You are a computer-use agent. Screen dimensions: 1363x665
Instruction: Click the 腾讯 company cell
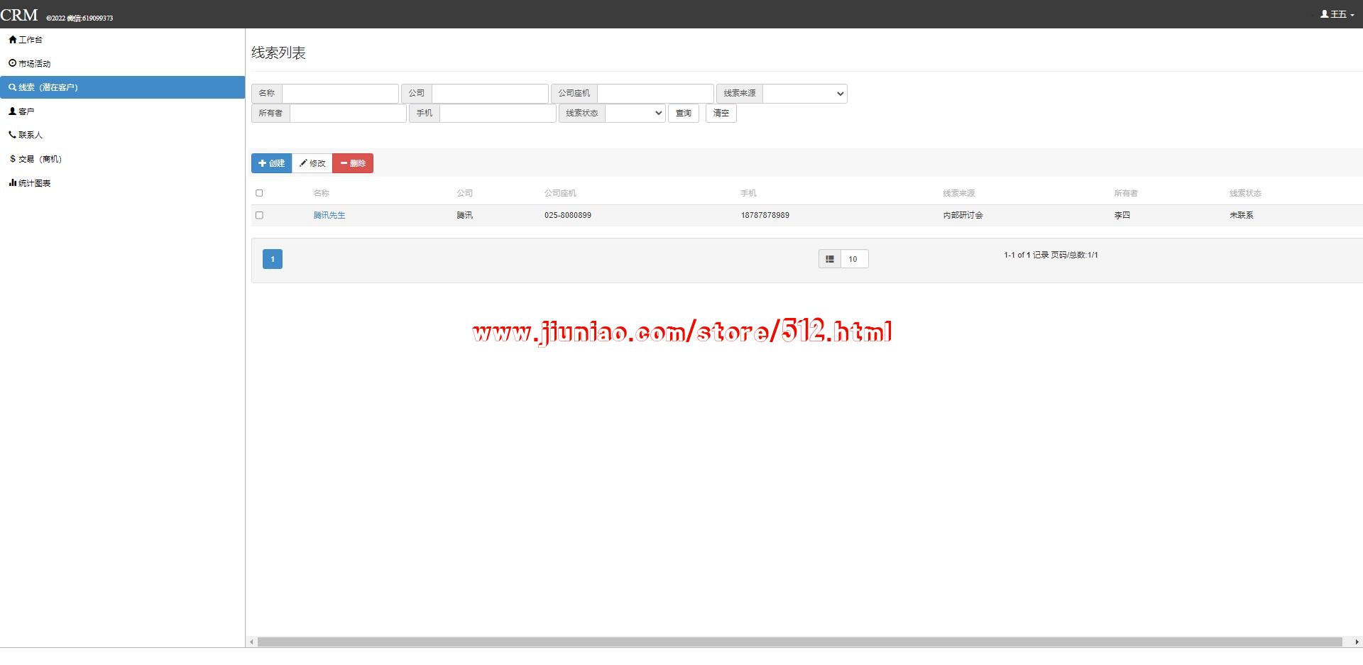(x=465, y=215)
